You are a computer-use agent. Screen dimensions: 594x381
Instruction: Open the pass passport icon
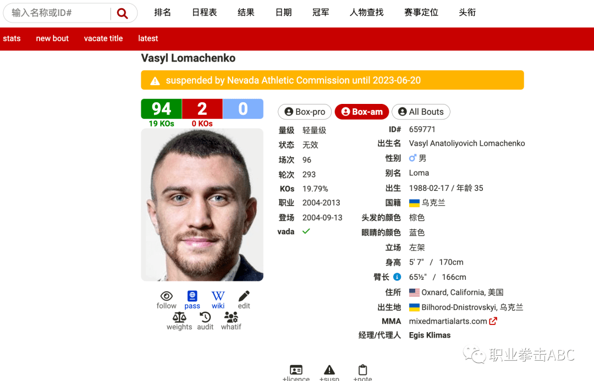192,296
